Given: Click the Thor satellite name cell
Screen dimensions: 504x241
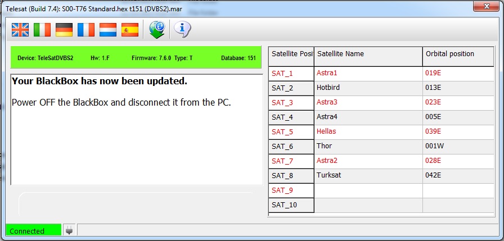Looking at the screenshot, I should pyautogui.click(x=368, y=147).
